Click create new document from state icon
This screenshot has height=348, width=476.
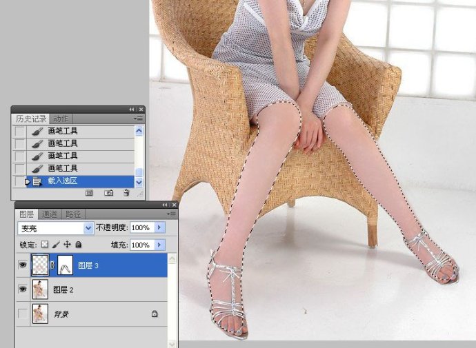pos(89,193)
